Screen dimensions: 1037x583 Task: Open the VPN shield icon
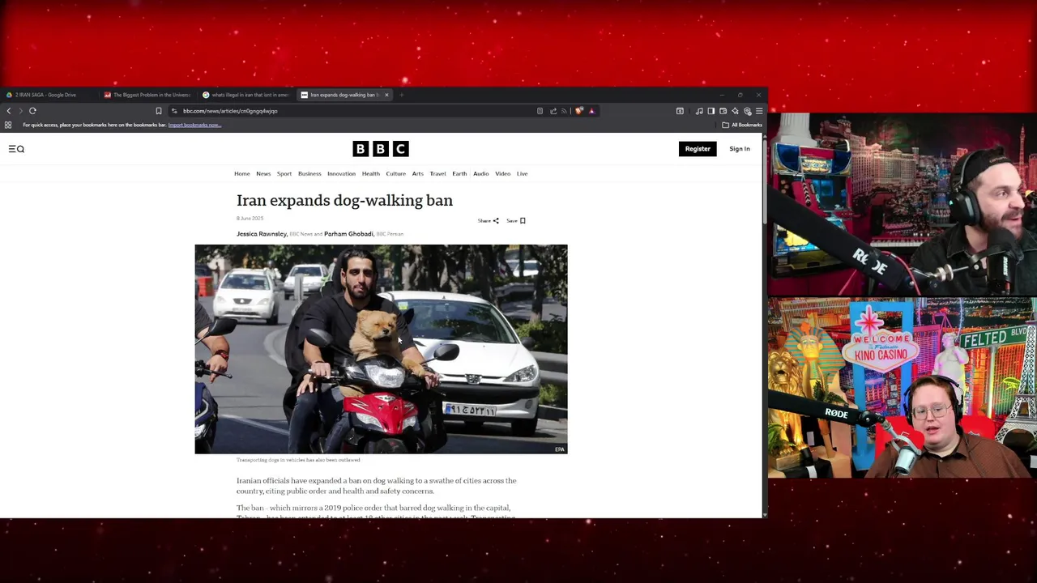747,111
